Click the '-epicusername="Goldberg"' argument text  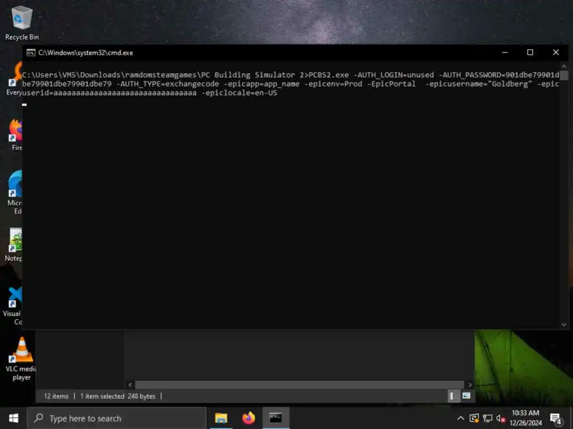point(479,84)
